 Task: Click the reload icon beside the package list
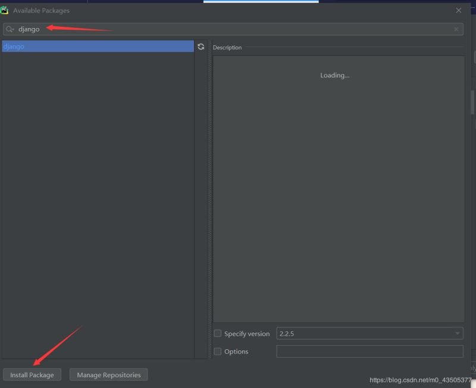tap(201, 46)
